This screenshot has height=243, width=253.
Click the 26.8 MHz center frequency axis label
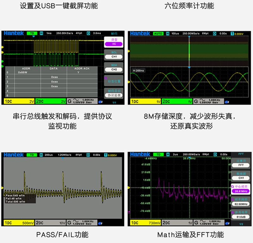click(189, 159)
